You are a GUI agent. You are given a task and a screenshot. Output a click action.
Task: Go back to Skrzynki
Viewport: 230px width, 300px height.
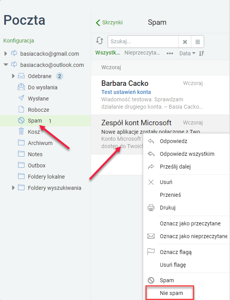point(109,22)
